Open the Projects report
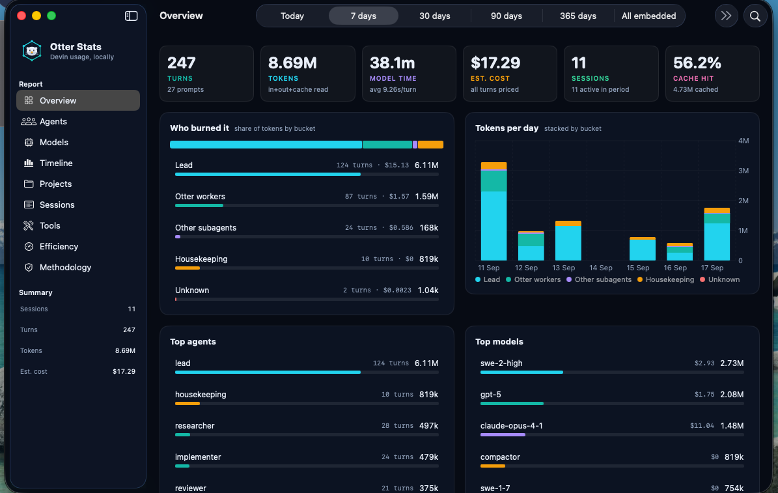The height and width of the screenshot is (493, 778). pyautogui.click(x=78, y=184)
